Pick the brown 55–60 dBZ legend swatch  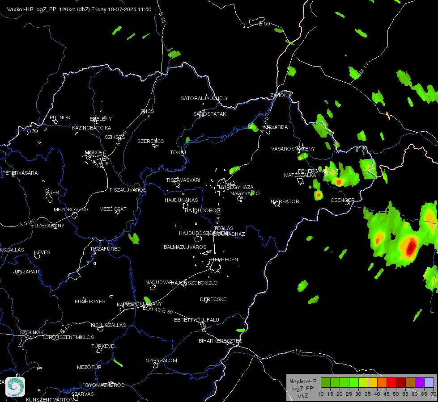[410, 382]
